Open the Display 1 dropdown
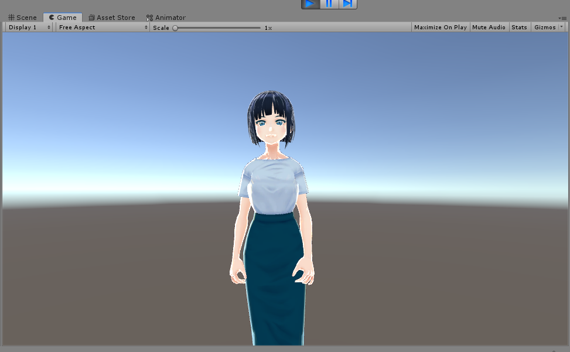Image resolution: width=570 pixels, height=352 pixels. tap(29, 28)
